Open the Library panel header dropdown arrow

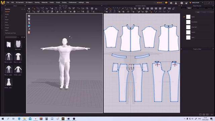tap(25, 6)
